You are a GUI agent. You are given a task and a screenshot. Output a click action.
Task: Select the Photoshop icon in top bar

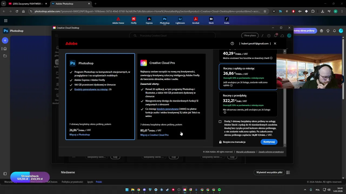[x=165, y=21]
